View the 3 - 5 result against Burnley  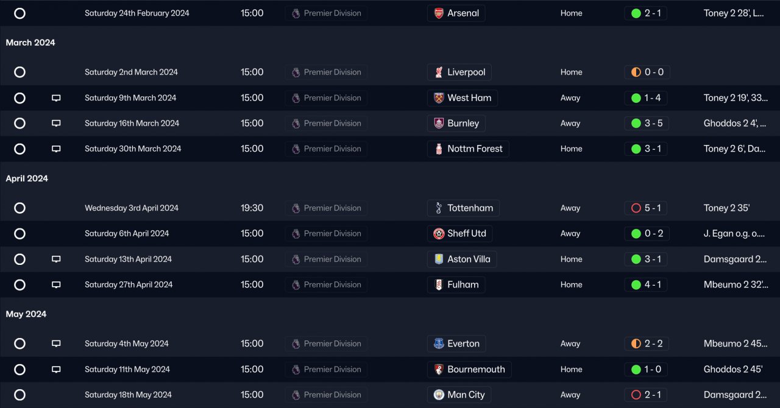click(647, 124)
